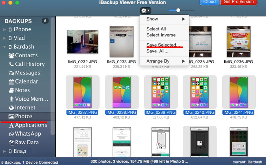Open the gear settings dropdown
The image size is (266, 165).
tap(145, 11)
